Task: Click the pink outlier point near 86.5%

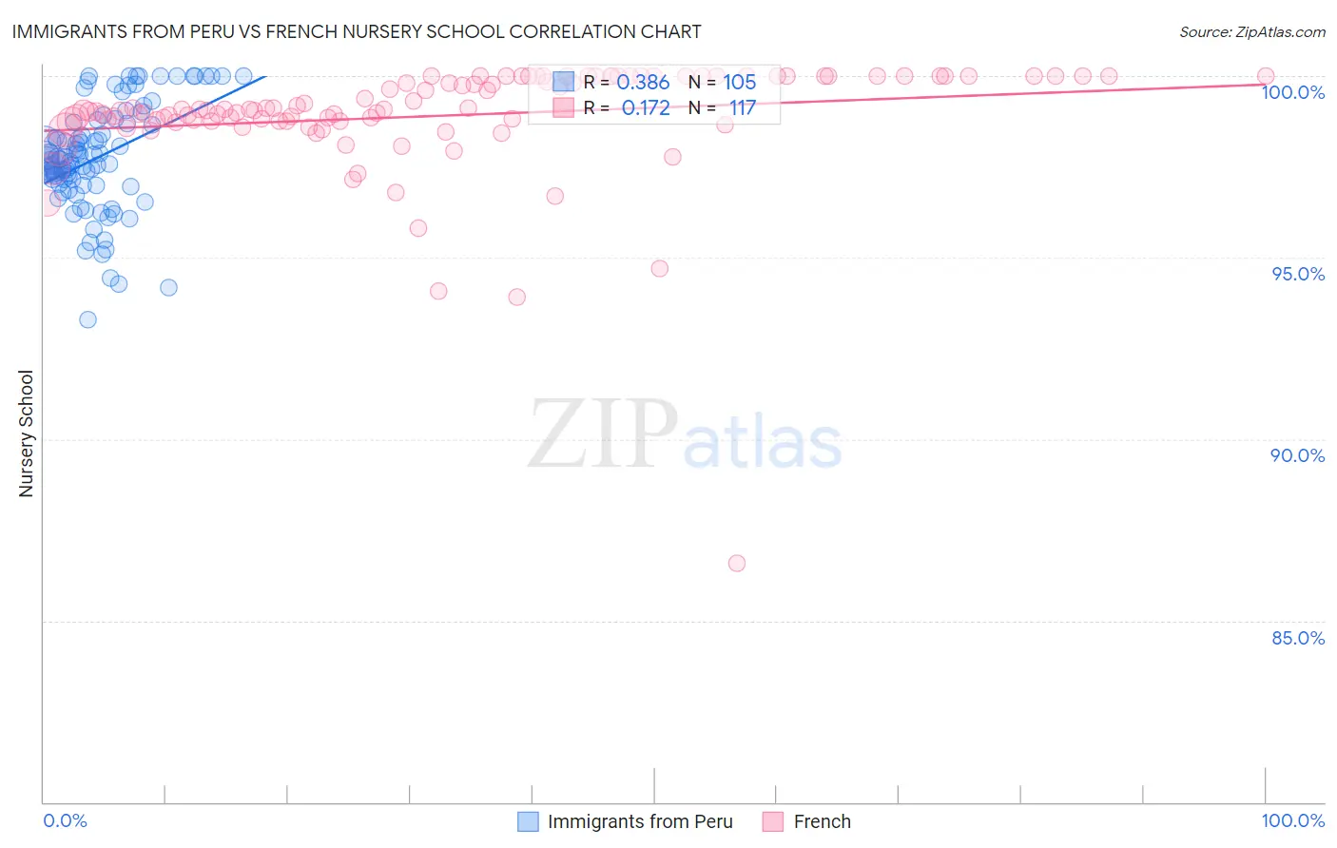Action: [x=736, y=563]
